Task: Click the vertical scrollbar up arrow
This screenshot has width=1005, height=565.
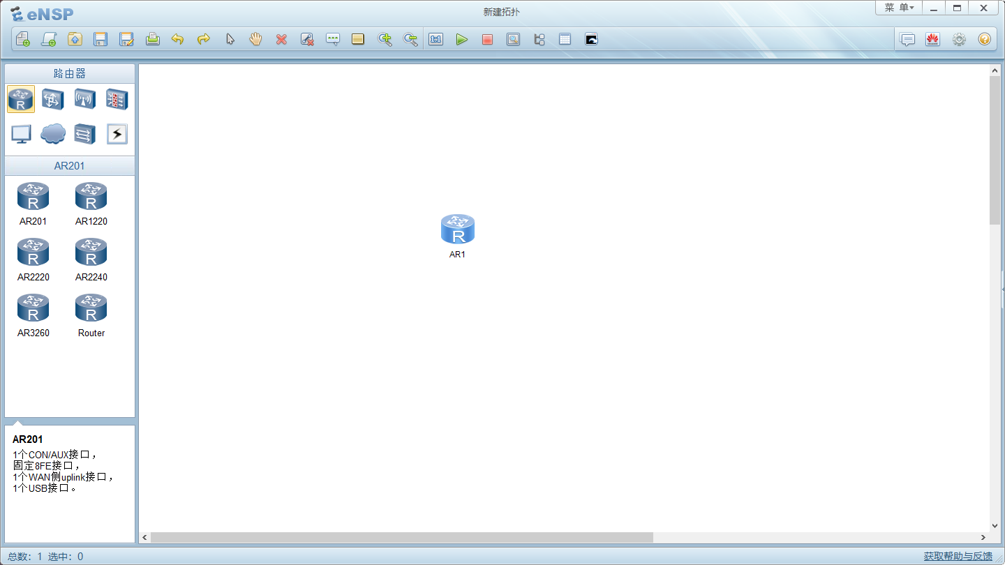Action: (995, 70)
